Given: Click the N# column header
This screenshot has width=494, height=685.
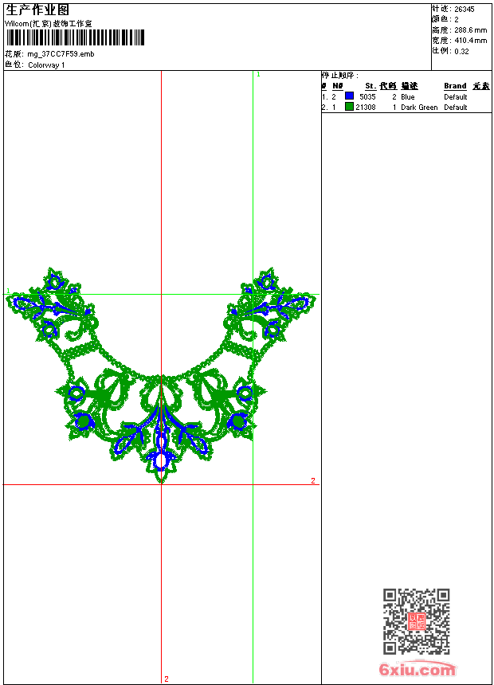Looking at the screenshot, I should pyautogui.click(x=338, y=86).
